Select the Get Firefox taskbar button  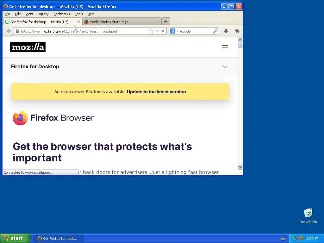tap(59, 239)
